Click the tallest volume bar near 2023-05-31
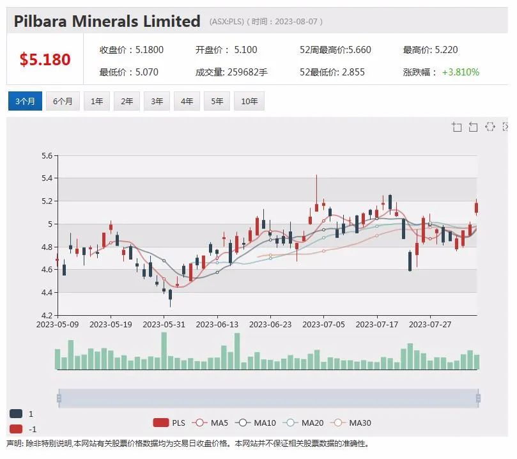517x459 pixels. [164, 351]
